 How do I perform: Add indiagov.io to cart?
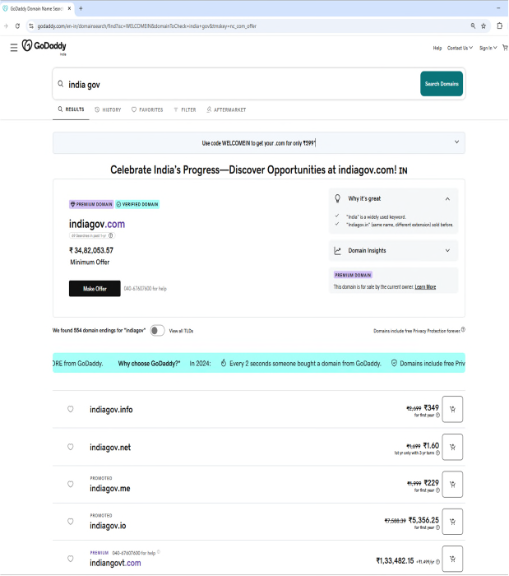(x=452, y=521)
